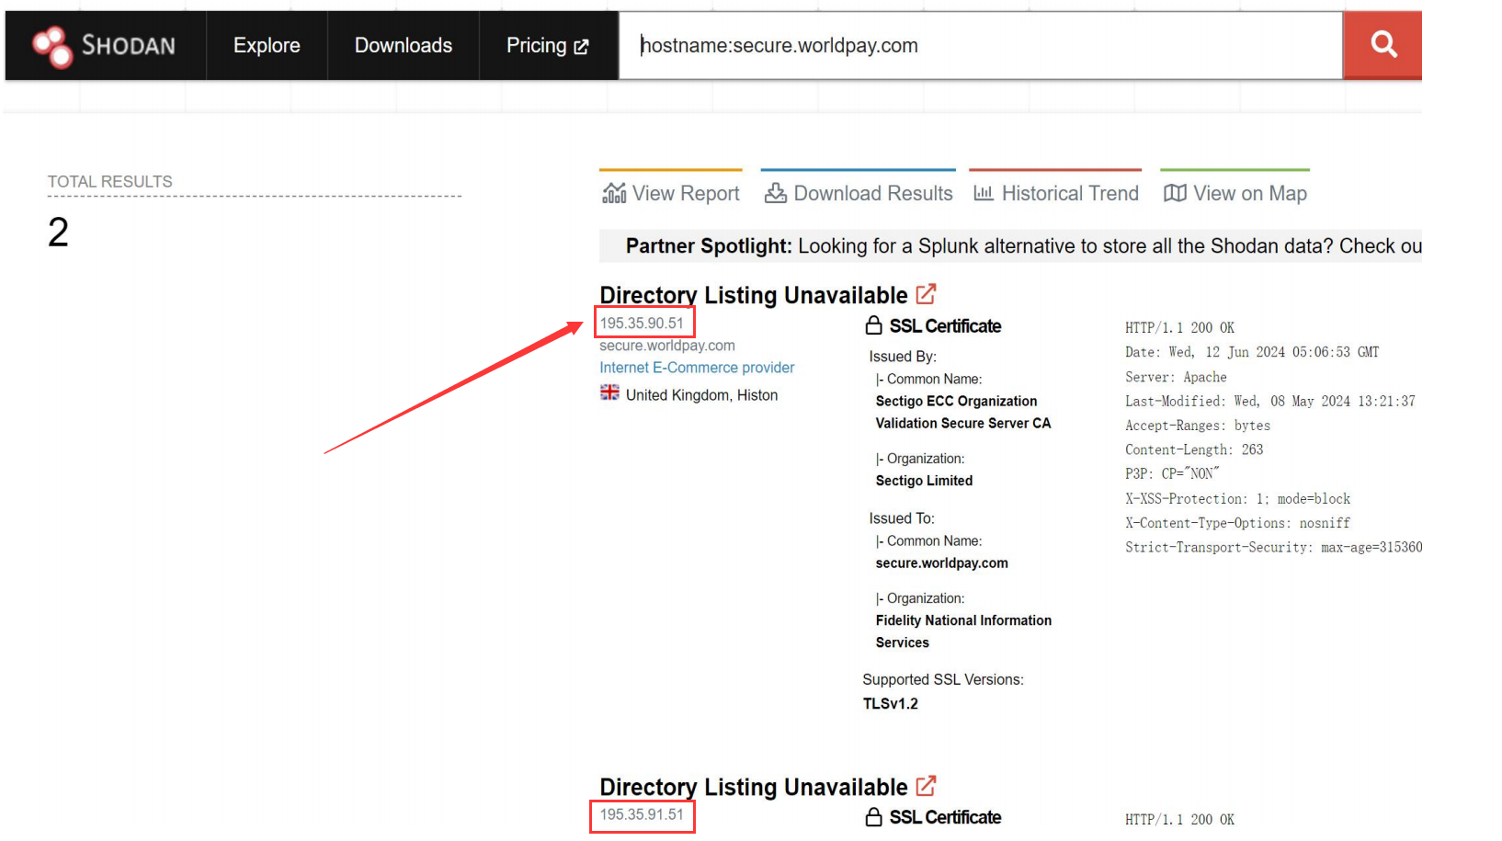This screenshot has height=841, width=1502.
Task: Open the Downloads menu item
Action: (404, 46)
